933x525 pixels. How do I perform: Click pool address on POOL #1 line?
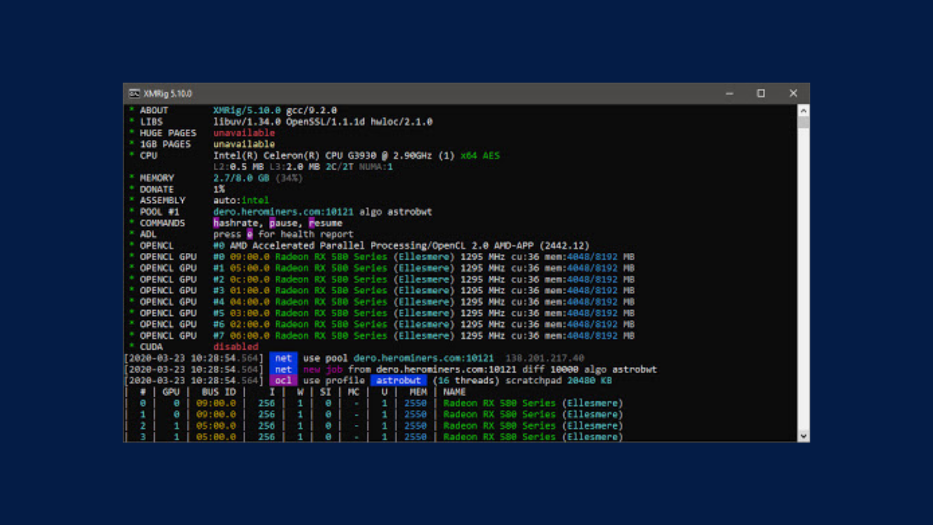click(283, 212)
